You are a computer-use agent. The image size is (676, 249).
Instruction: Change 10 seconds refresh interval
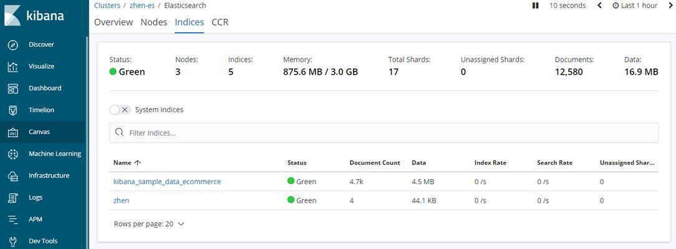tap(567, 6)
